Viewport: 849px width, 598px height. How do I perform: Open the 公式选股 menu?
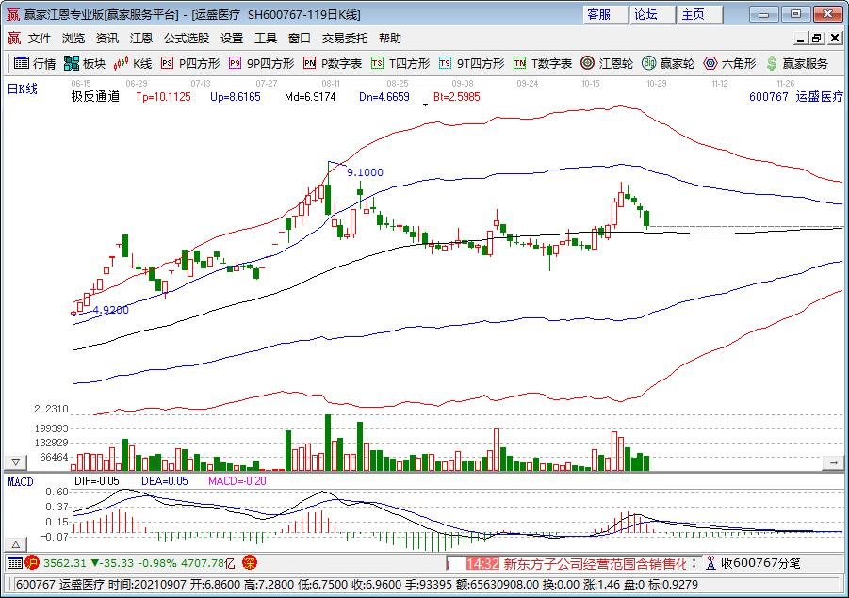pyautogui.click(x=187, y=39)
